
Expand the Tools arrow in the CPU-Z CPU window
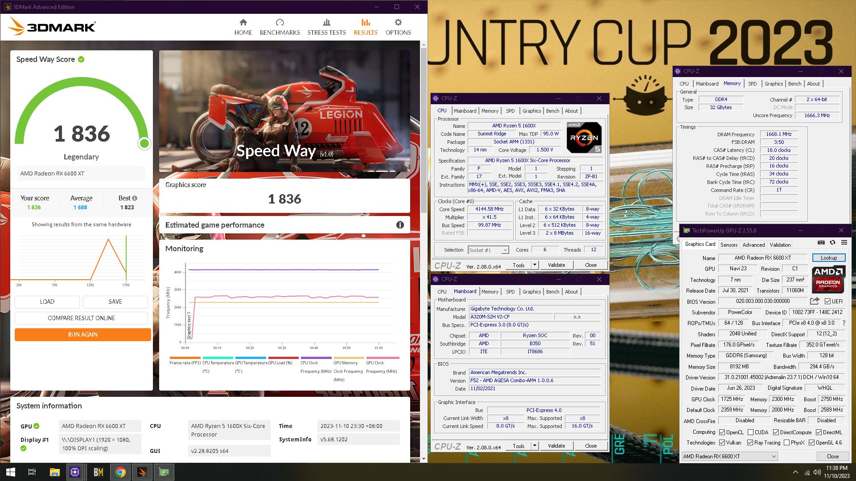[535, 265]
